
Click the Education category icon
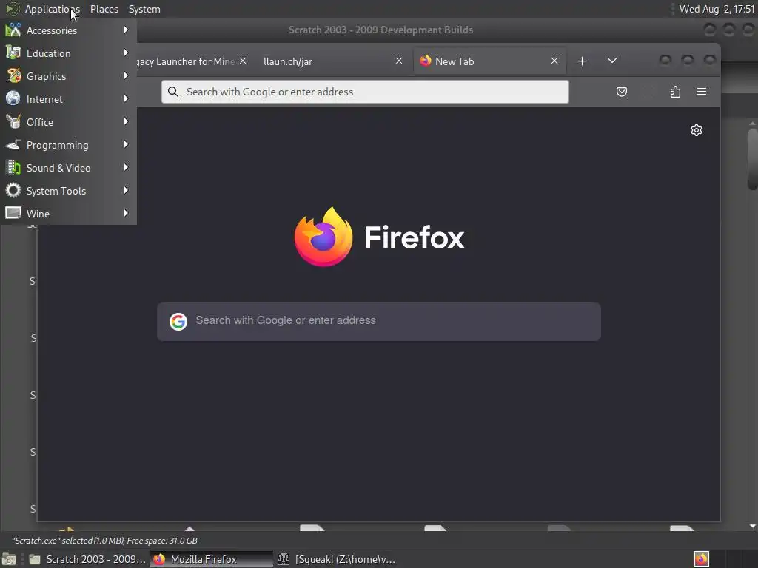pos(13,53)
